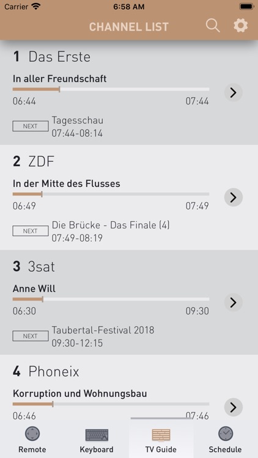Open the program In der Mitte des Flusses
The width and height of the screenshot is (258, 458).
tap(67, 183)
